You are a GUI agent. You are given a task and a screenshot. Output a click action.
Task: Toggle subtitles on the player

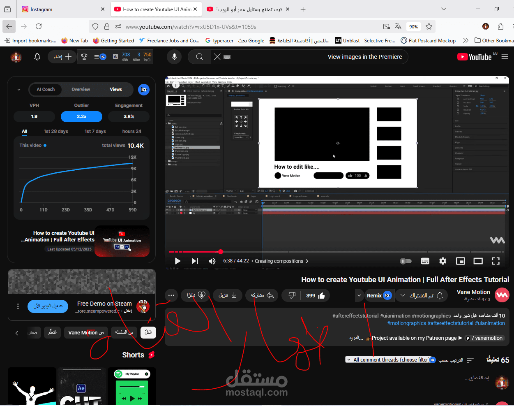click(x=425, y=261)
